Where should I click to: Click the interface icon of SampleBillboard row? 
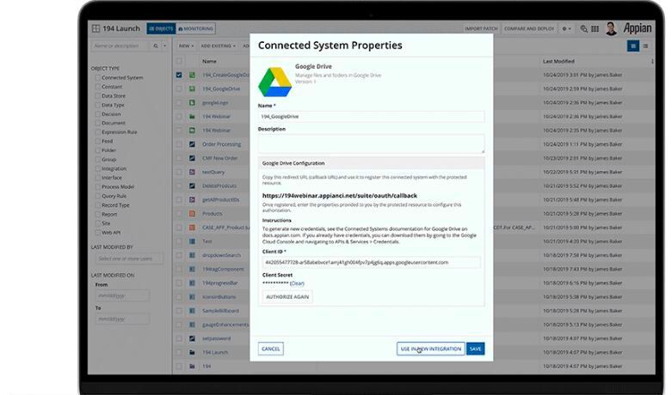192,311
